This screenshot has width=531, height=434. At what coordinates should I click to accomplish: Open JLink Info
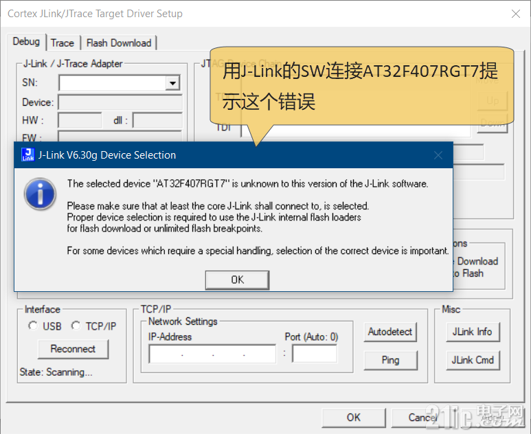click(x=473, y=332)
